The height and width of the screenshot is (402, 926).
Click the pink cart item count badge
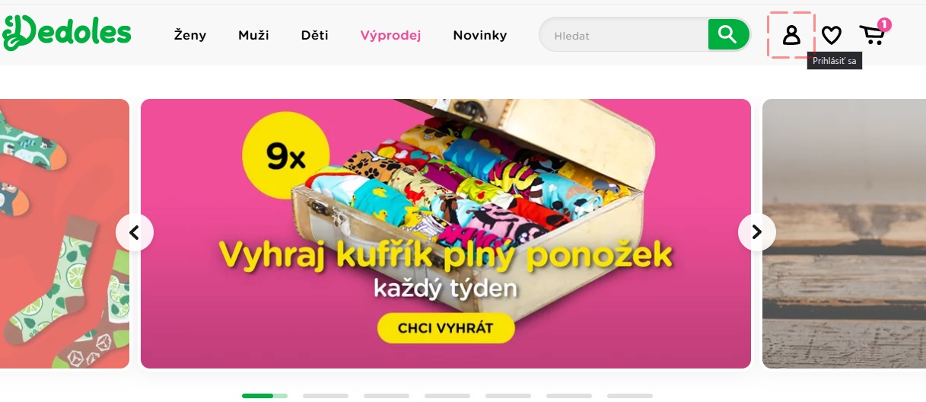[x=884, y=24]
